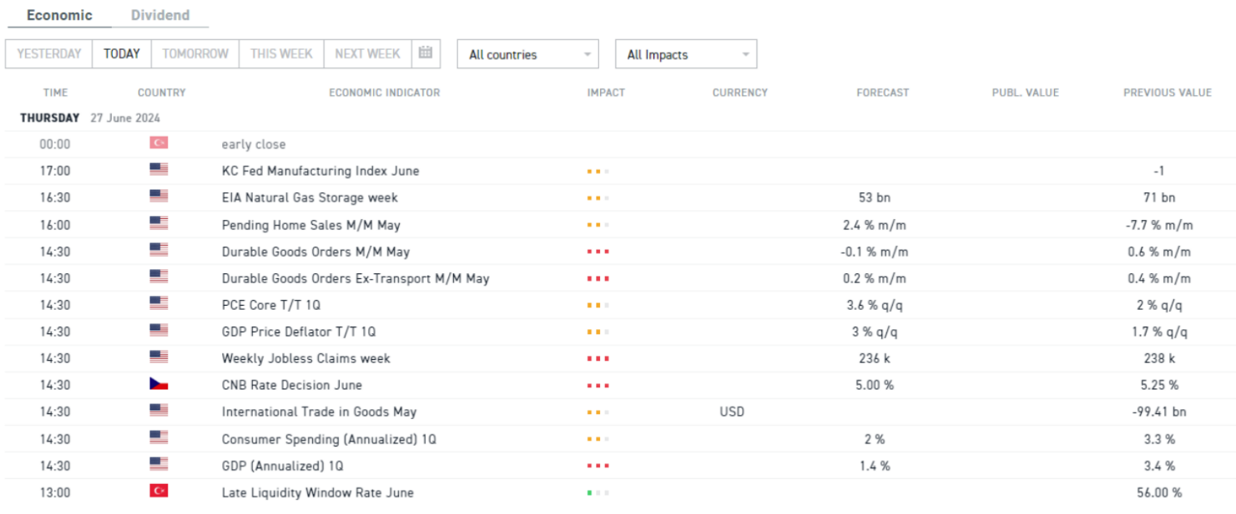Screen dimensions: 1236x514
Task: Expand the All countries dropdown
Action: (x=527, y=55)
